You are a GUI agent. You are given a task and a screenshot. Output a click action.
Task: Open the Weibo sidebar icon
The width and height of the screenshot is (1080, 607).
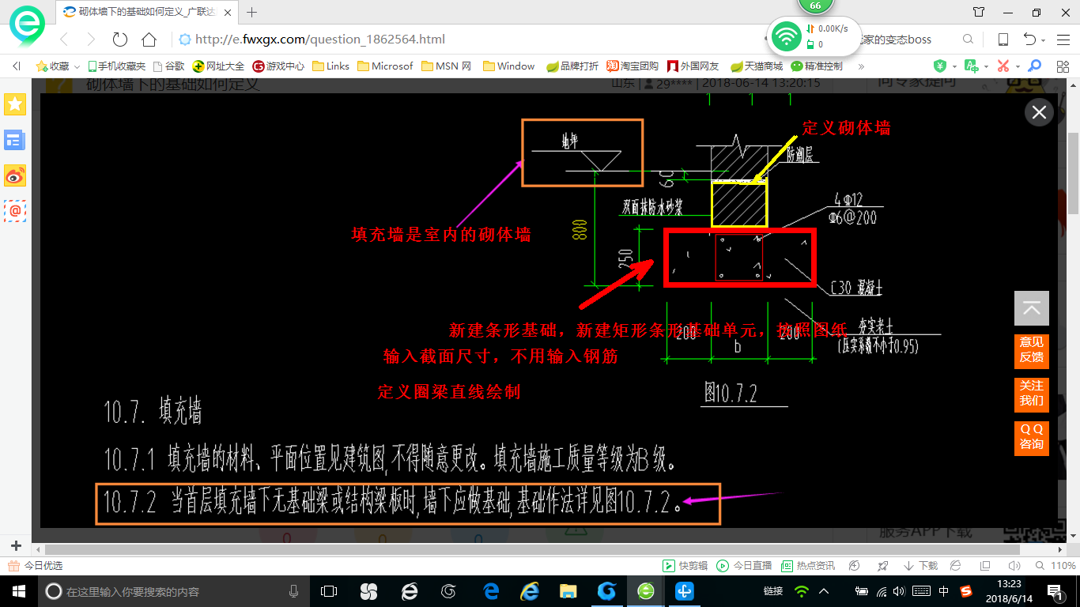pos(15,176)
